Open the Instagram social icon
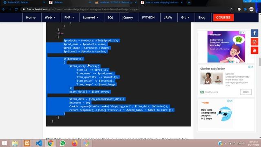Screen dimensions: 261x147 click(254, 42)
